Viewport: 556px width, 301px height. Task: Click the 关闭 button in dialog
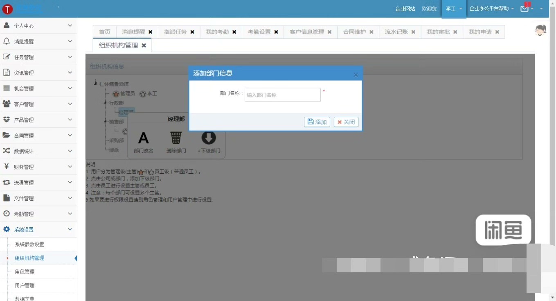click(346, 122)
